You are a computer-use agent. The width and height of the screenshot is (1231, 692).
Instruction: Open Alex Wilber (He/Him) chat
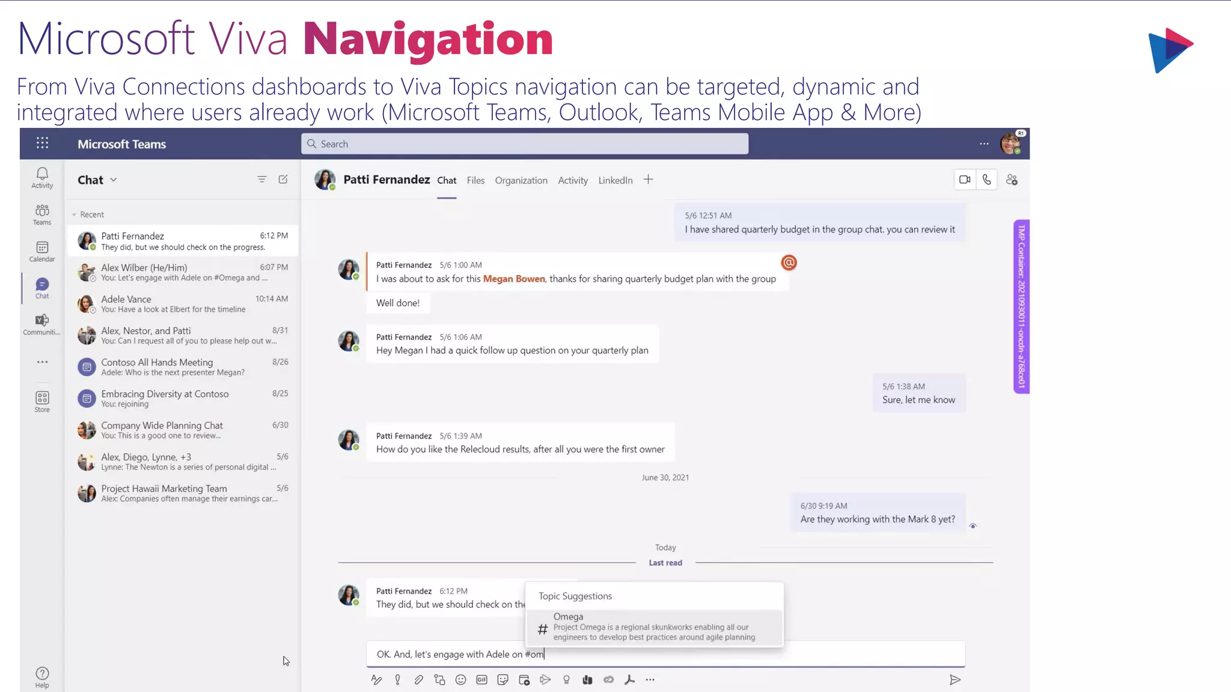[x=183, y=272]
